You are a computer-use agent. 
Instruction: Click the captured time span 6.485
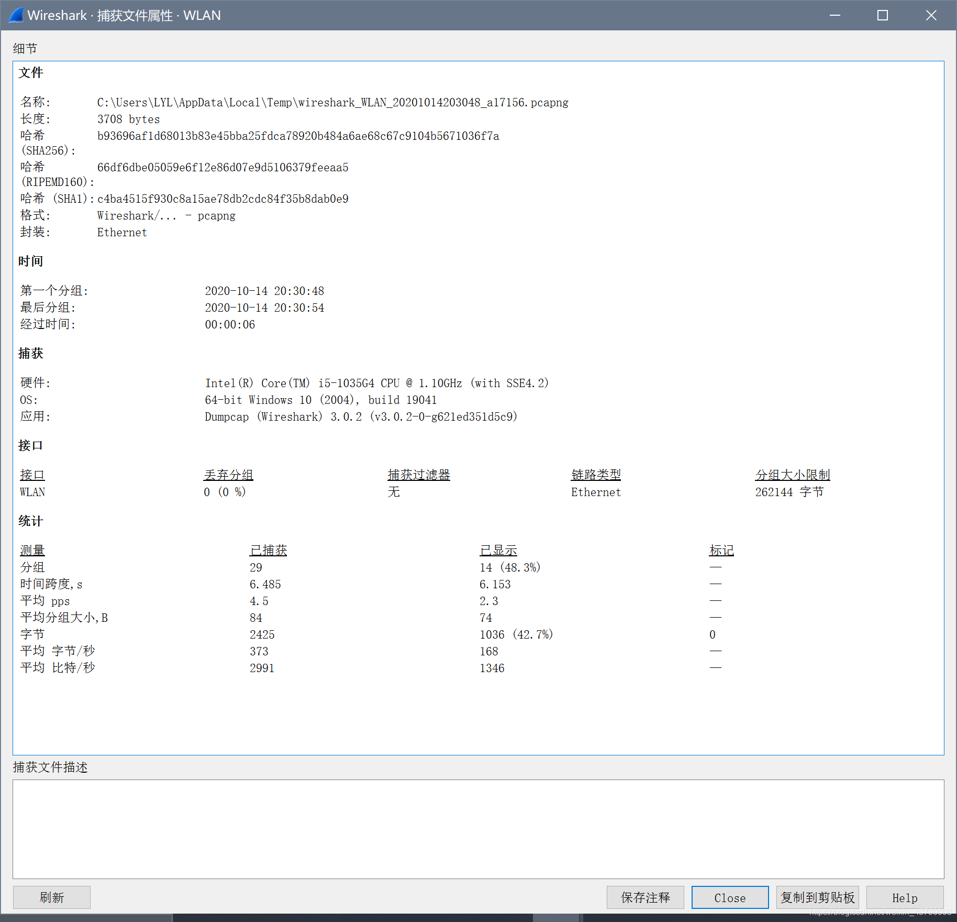[265, 584]
